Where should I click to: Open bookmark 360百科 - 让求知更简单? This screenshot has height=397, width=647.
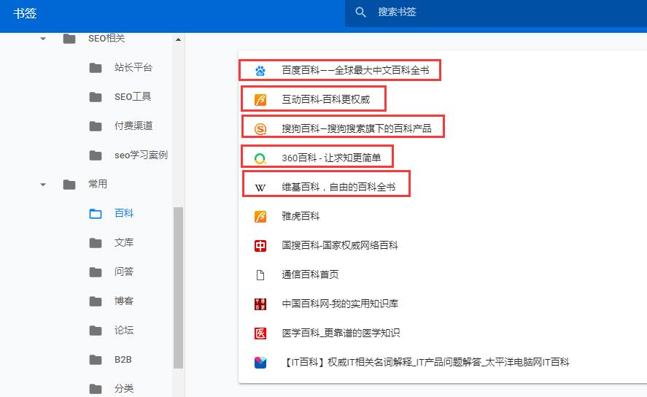[x=331, y=158]
